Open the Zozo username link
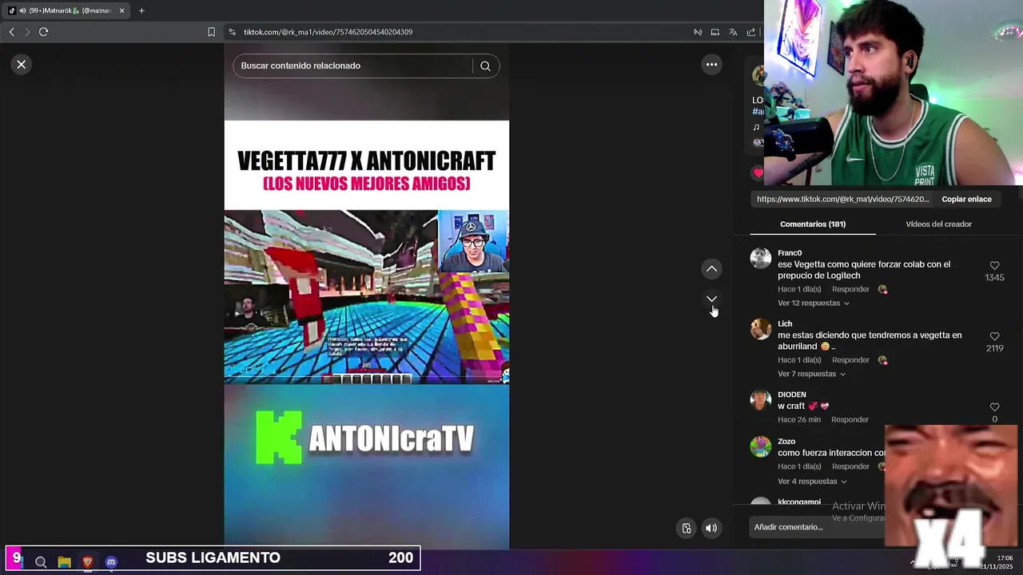The height and width of the screenshot is (575, 1023). point(786,442)
